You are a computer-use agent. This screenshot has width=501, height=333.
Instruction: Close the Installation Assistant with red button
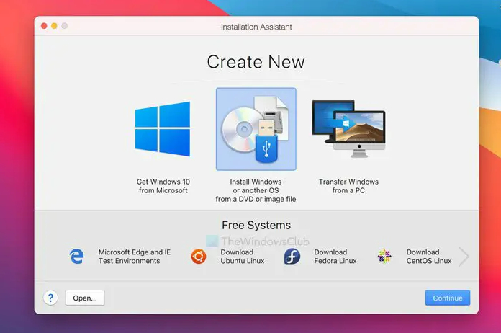(x=44, y=26)
